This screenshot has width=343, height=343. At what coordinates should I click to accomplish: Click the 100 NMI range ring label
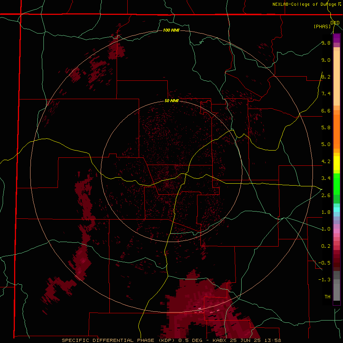[x=171, y=30]
